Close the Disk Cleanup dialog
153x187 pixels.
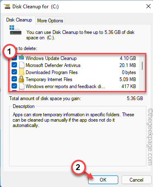pyautogui.click(x=148, y=6)
